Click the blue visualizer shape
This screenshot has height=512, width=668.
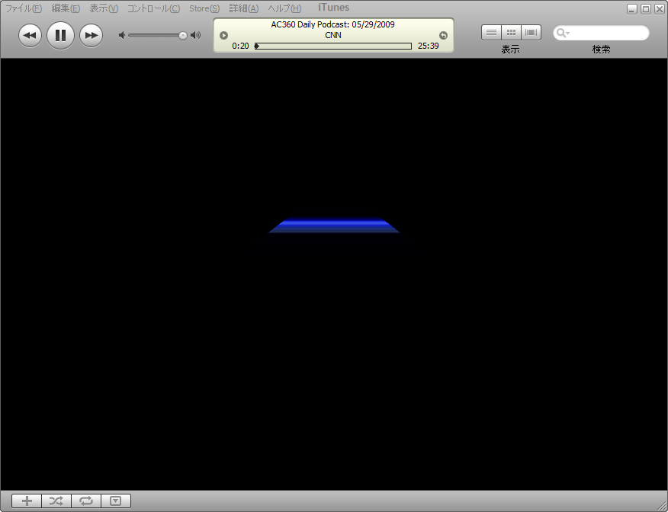tap(334, 226)
